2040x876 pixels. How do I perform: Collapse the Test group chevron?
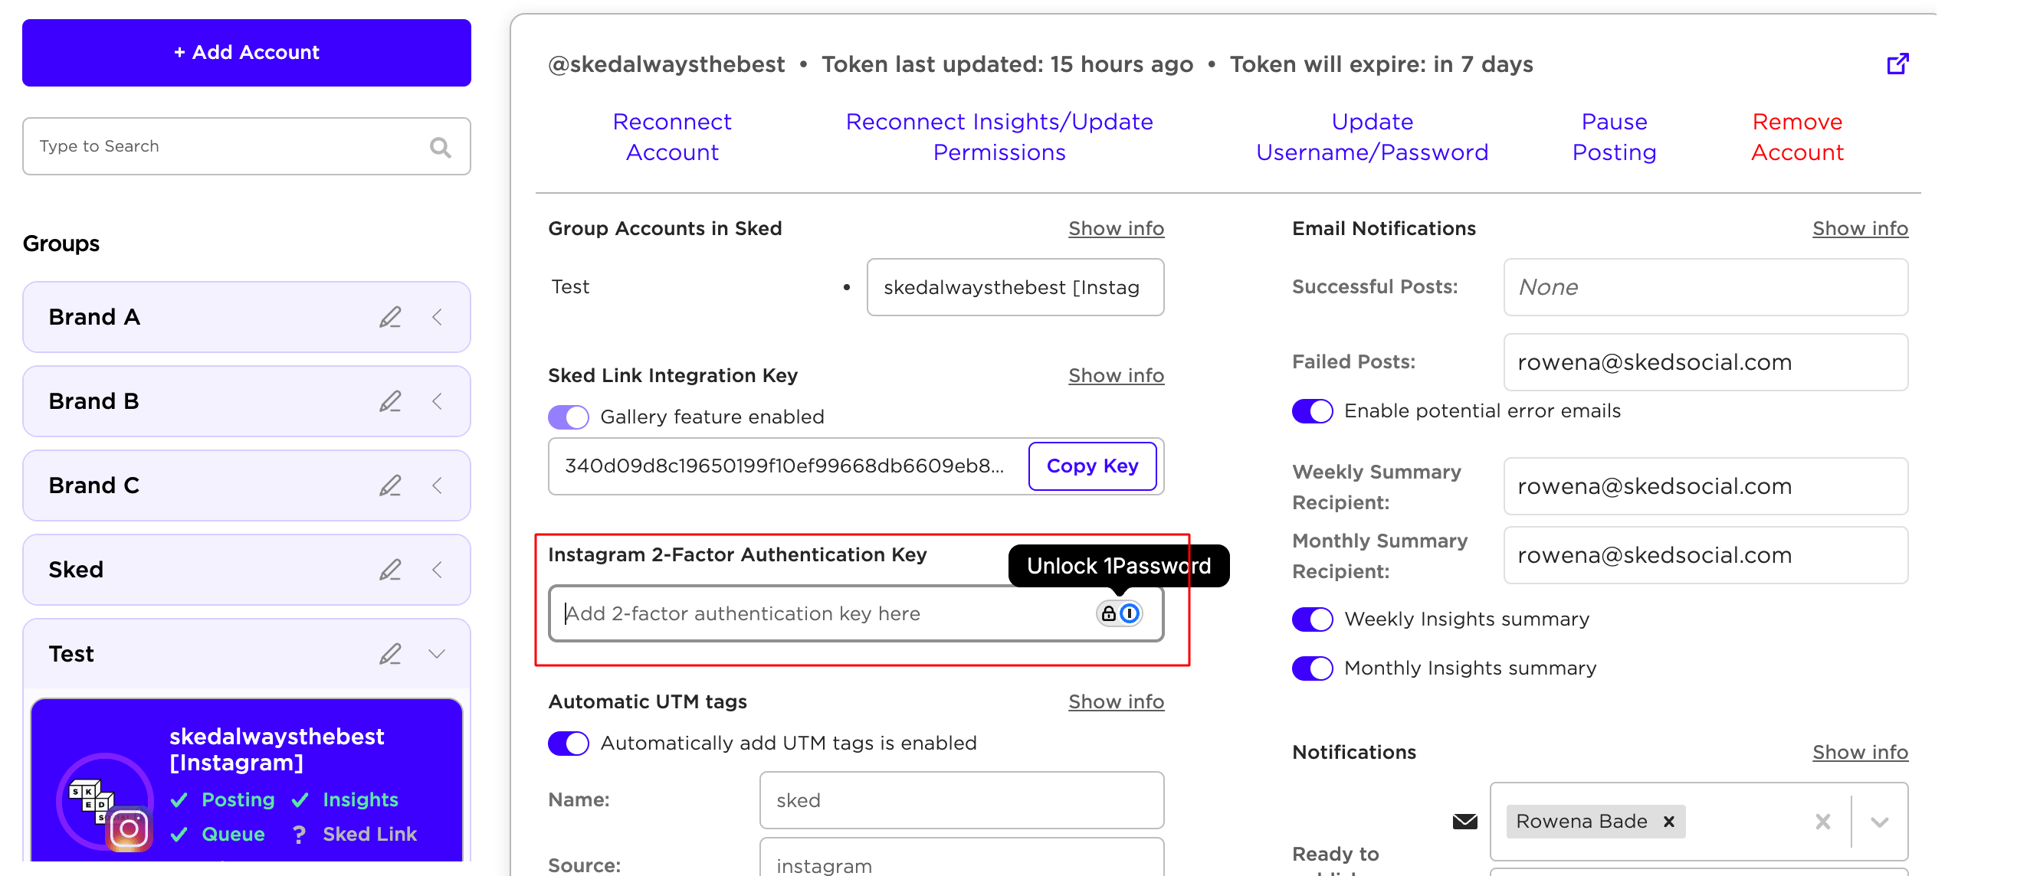coord(437,655)
